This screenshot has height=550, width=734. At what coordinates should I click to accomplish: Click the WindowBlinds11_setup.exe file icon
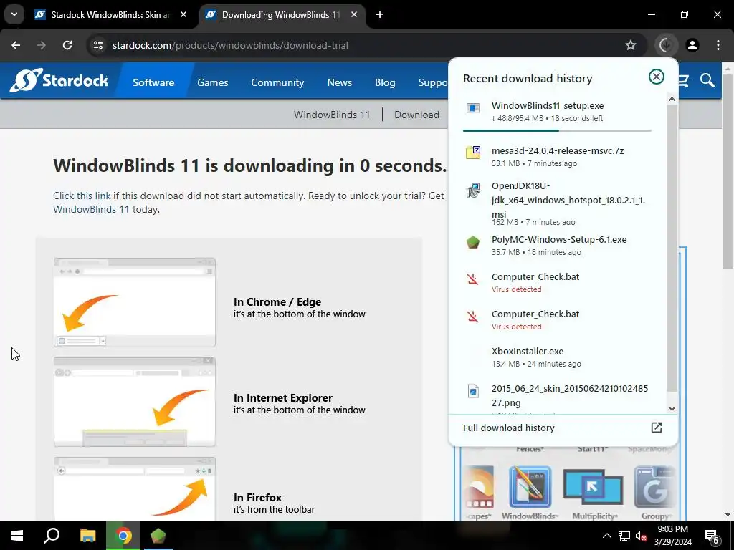[x=473, y=108]
